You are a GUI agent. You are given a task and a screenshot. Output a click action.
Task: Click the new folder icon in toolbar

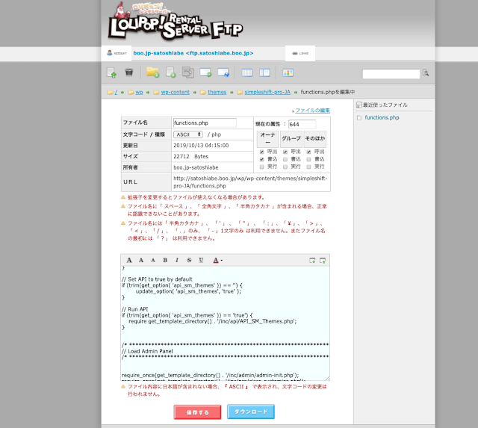click(x=152, y=72)
